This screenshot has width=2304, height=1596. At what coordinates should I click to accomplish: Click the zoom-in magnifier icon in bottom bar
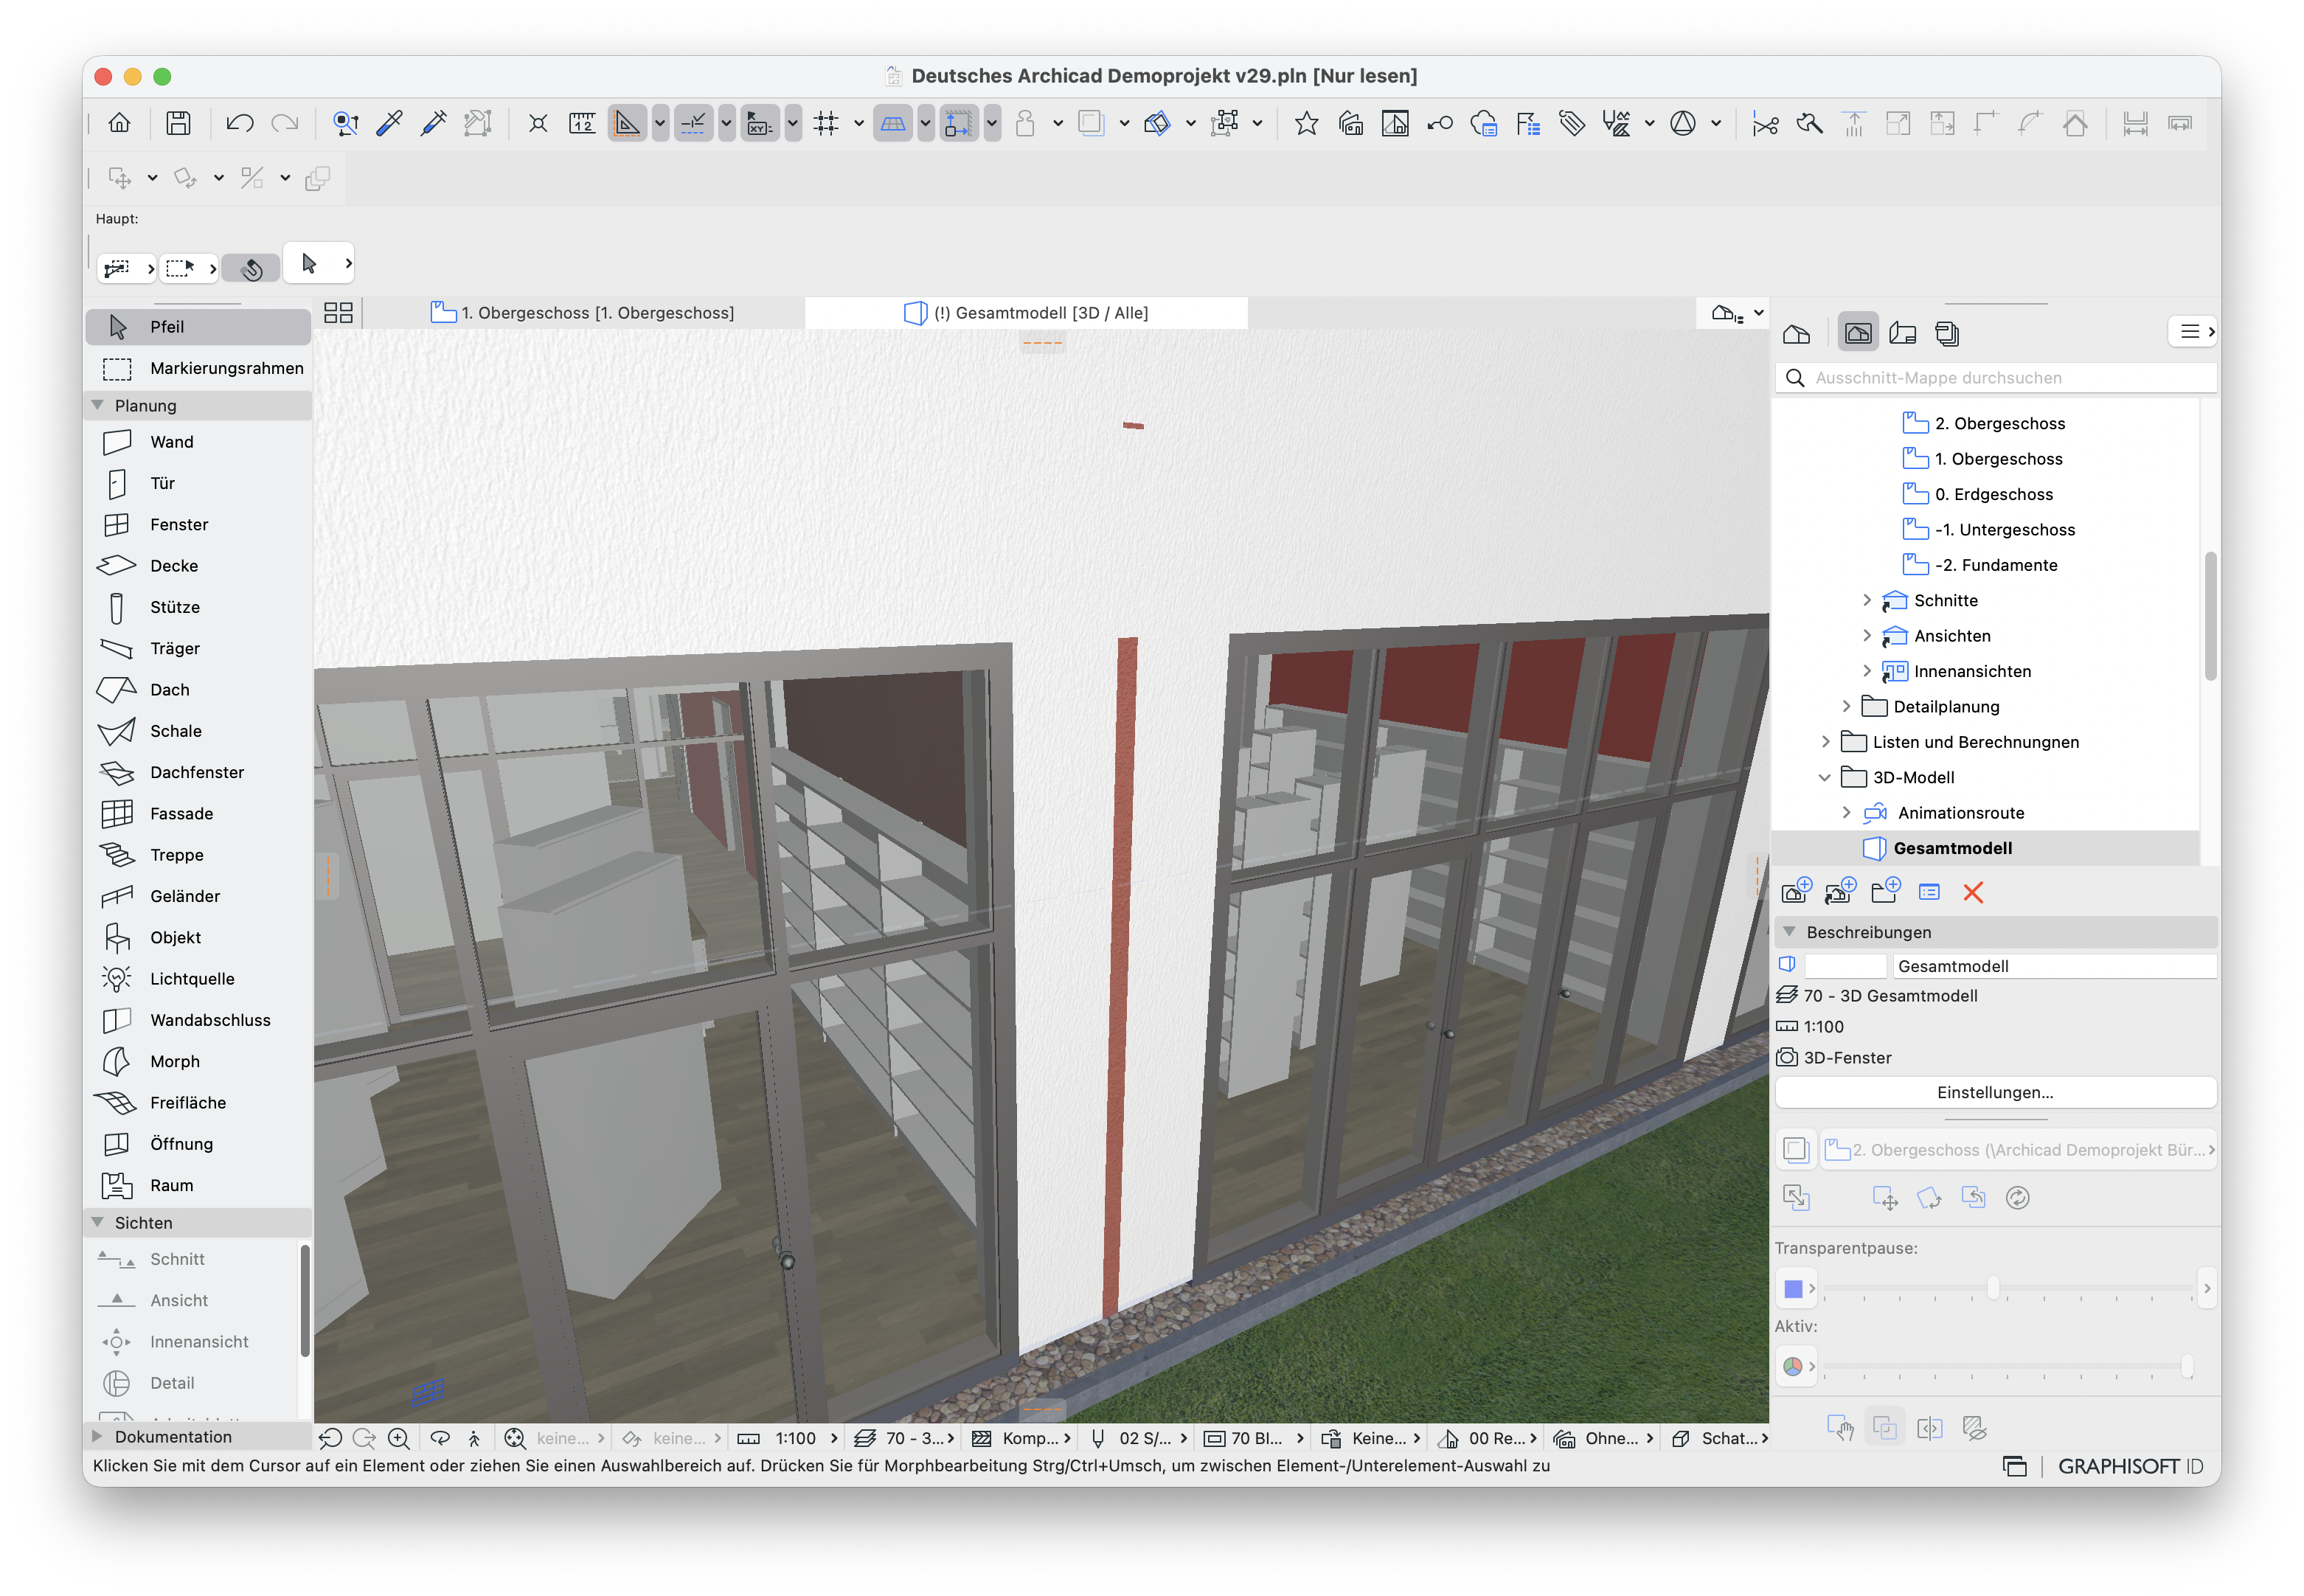(x=398, y=1438)
